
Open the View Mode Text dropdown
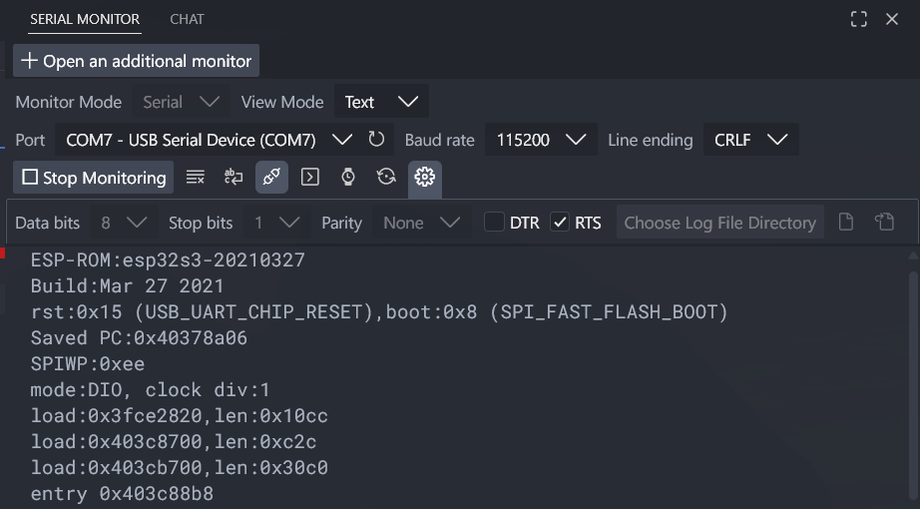coord(381,102)
